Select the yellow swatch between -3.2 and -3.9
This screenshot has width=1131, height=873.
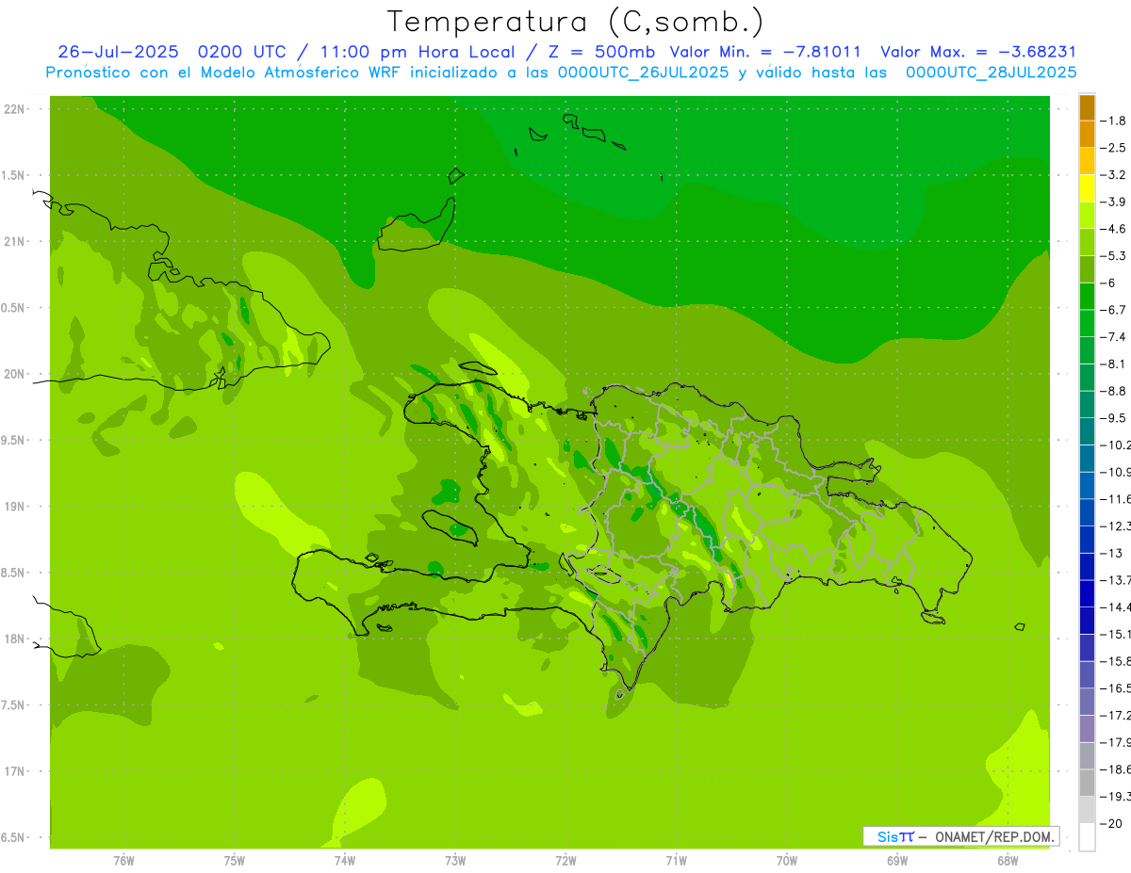point(1087,188)
